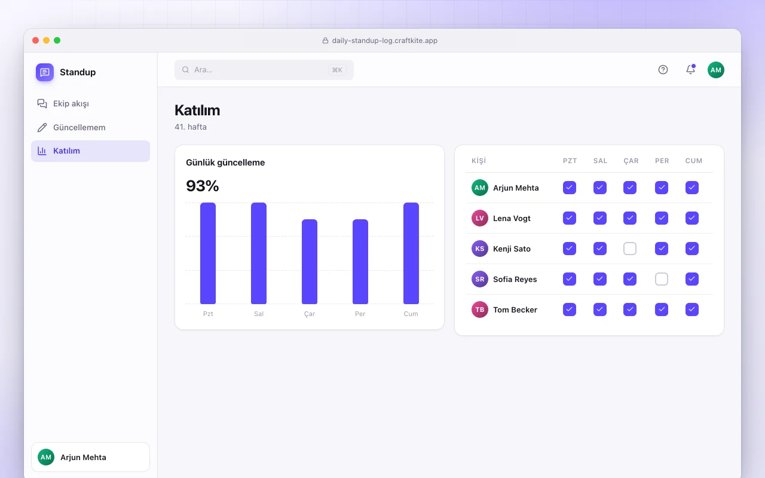765x478 pixels.
Task: Click the search magnifier icon
Action: click(186, 70)
